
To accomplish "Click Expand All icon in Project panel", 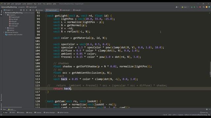I will pos(24,10).
